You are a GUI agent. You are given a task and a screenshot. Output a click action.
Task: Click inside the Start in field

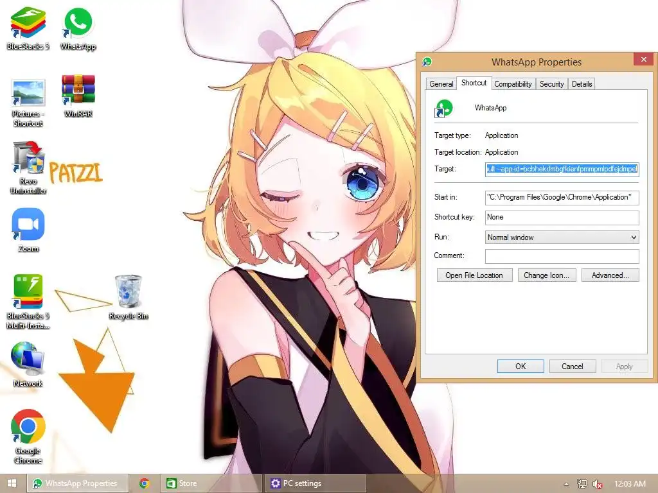[562, 198]
